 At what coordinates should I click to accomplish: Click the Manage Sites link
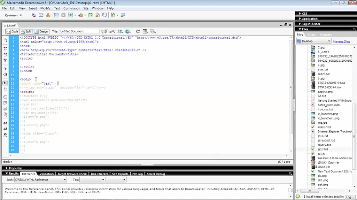pyautogui.click(x=342, y=42)
